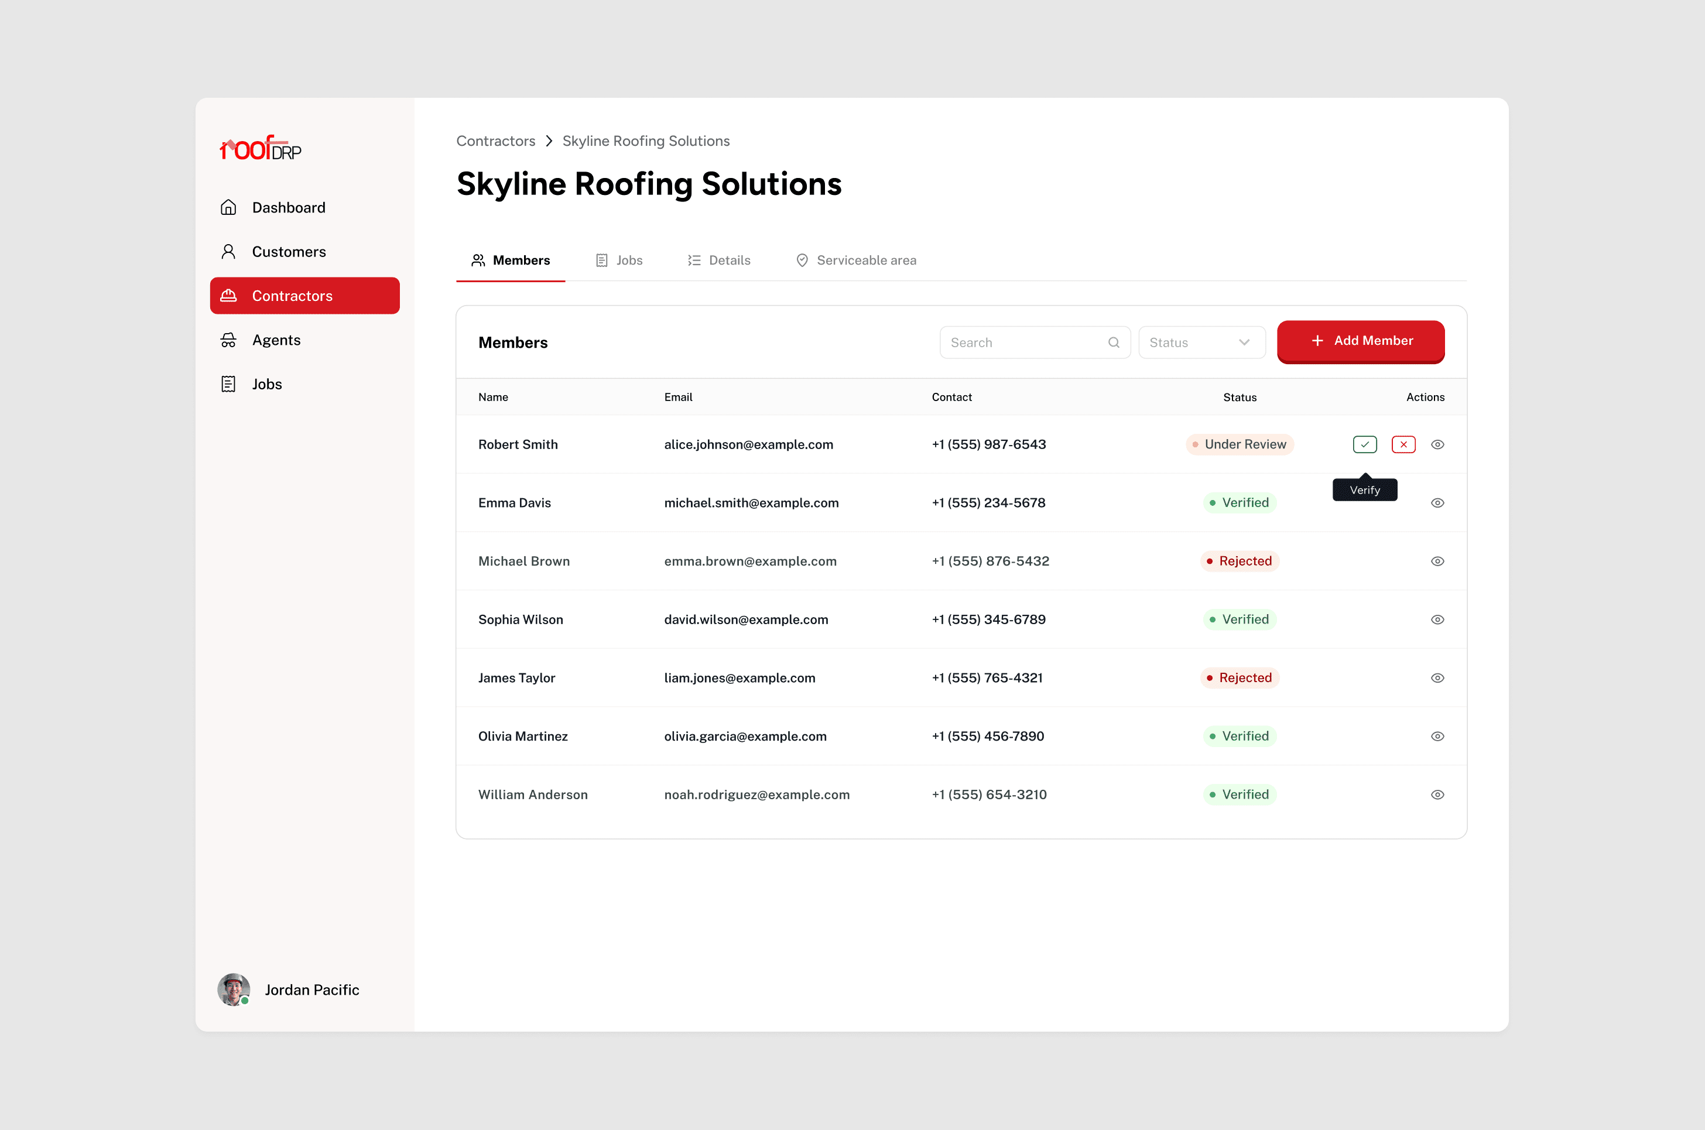This screenshot has height=1130, width=1705.
Task: Click the red reject X for Robert Smith
Action: tap(1403, 444)
